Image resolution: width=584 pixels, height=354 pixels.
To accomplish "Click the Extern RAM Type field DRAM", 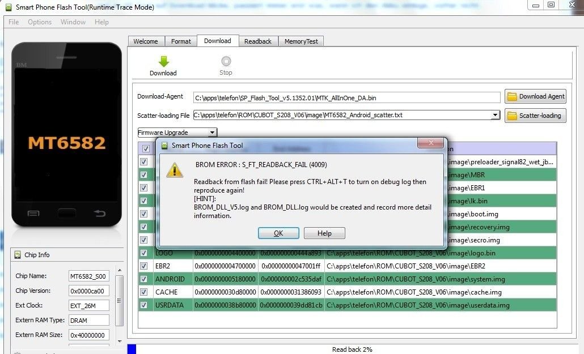I will coord(89,320).
